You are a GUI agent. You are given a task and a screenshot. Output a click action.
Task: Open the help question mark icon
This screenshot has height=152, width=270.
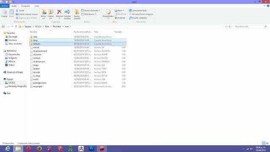(x=268, y=6)
